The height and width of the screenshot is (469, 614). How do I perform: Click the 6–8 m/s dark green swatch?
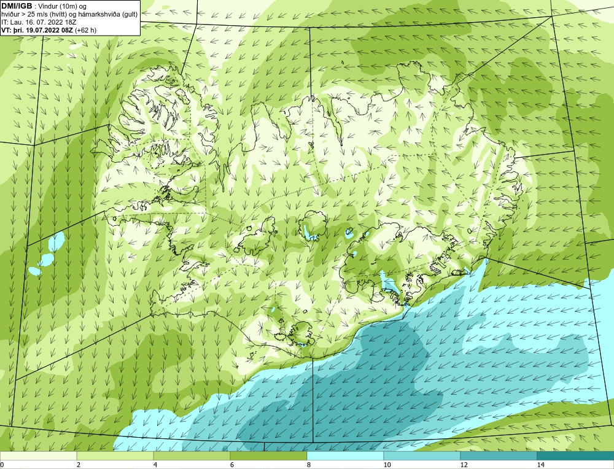pos(269,456)
